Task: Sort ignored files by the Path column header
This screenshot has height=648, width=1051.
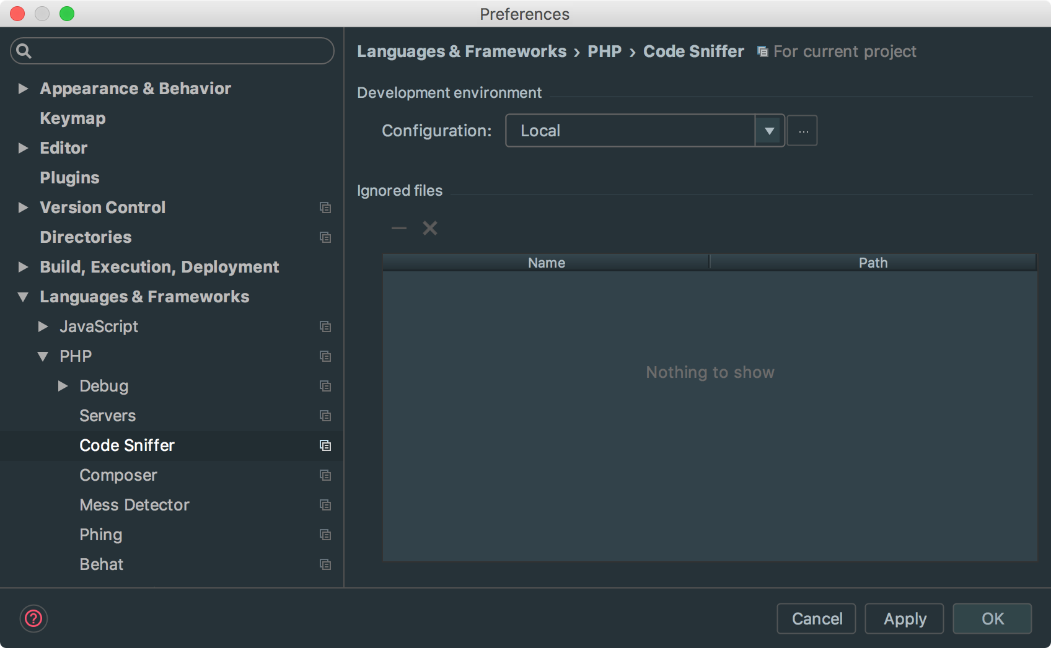Action: (x=873, y=263)
